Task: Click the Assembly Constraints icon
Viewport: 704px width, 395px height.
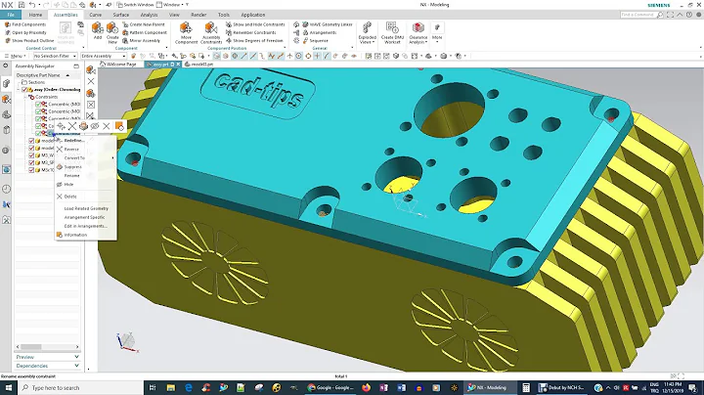Action: tap(211, 27)
